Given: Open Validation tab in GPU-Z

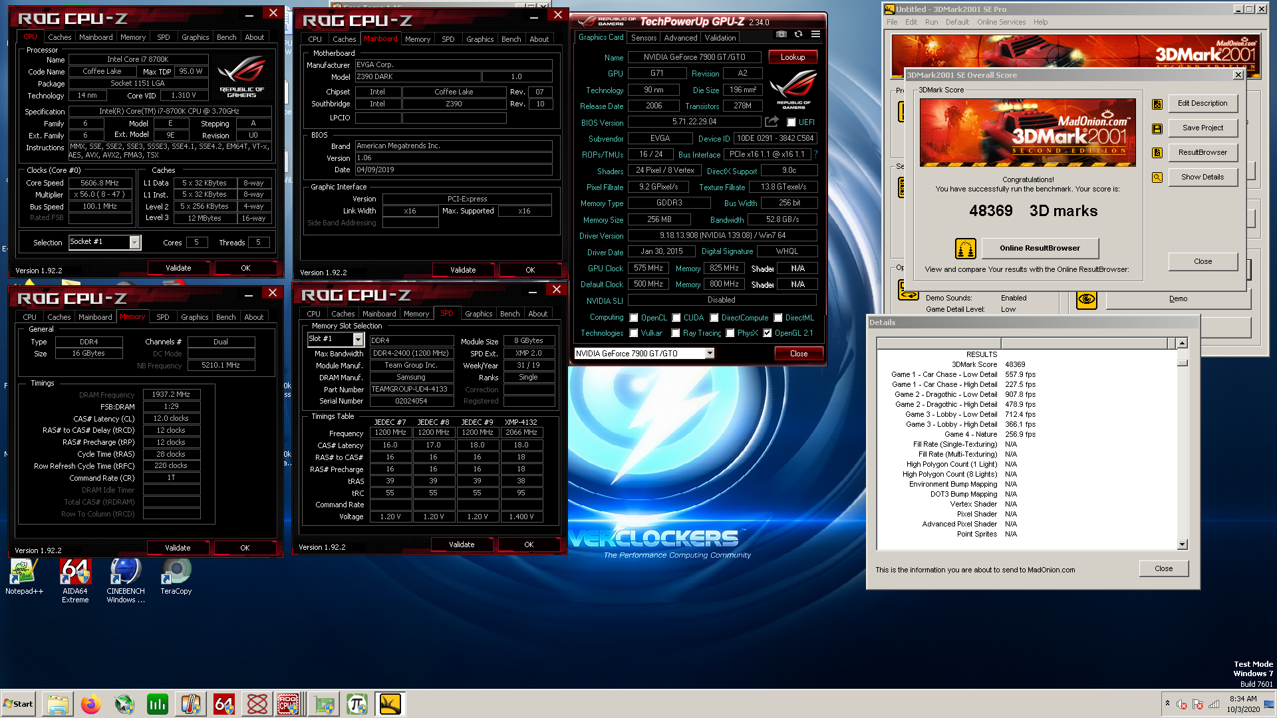Looking at the screenshot, I should point(720,38).
